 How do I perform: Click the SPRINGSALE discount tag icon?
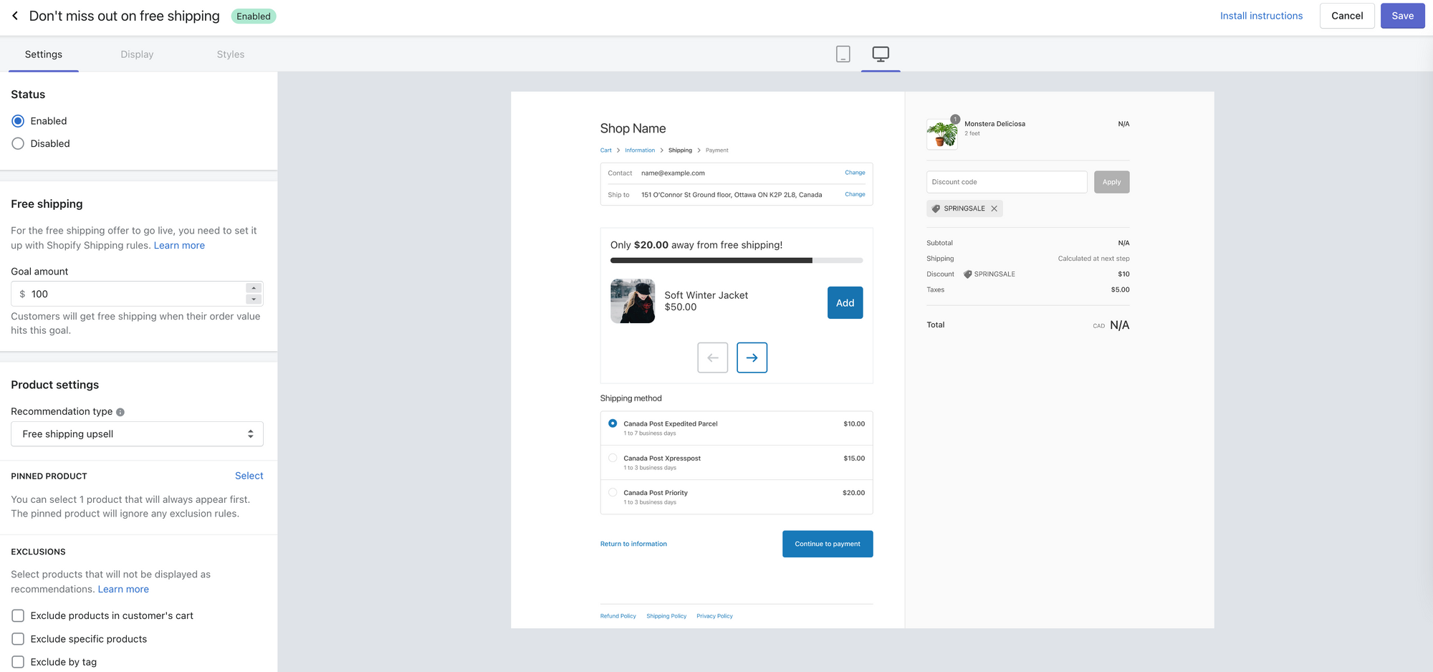click(x=936, y=208)
